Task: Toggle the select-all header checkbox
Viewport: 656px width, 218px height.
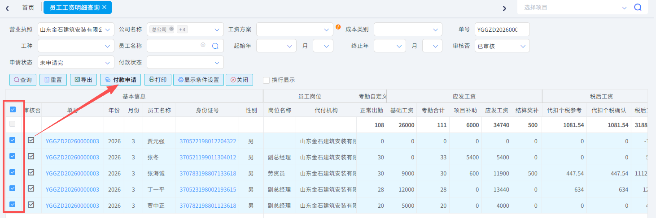Action: click(x=13, y=110)
